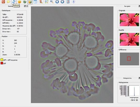Toggle the highlighted yellow-green face difference icon
This screenshot has height=107, width=140.
30,2
